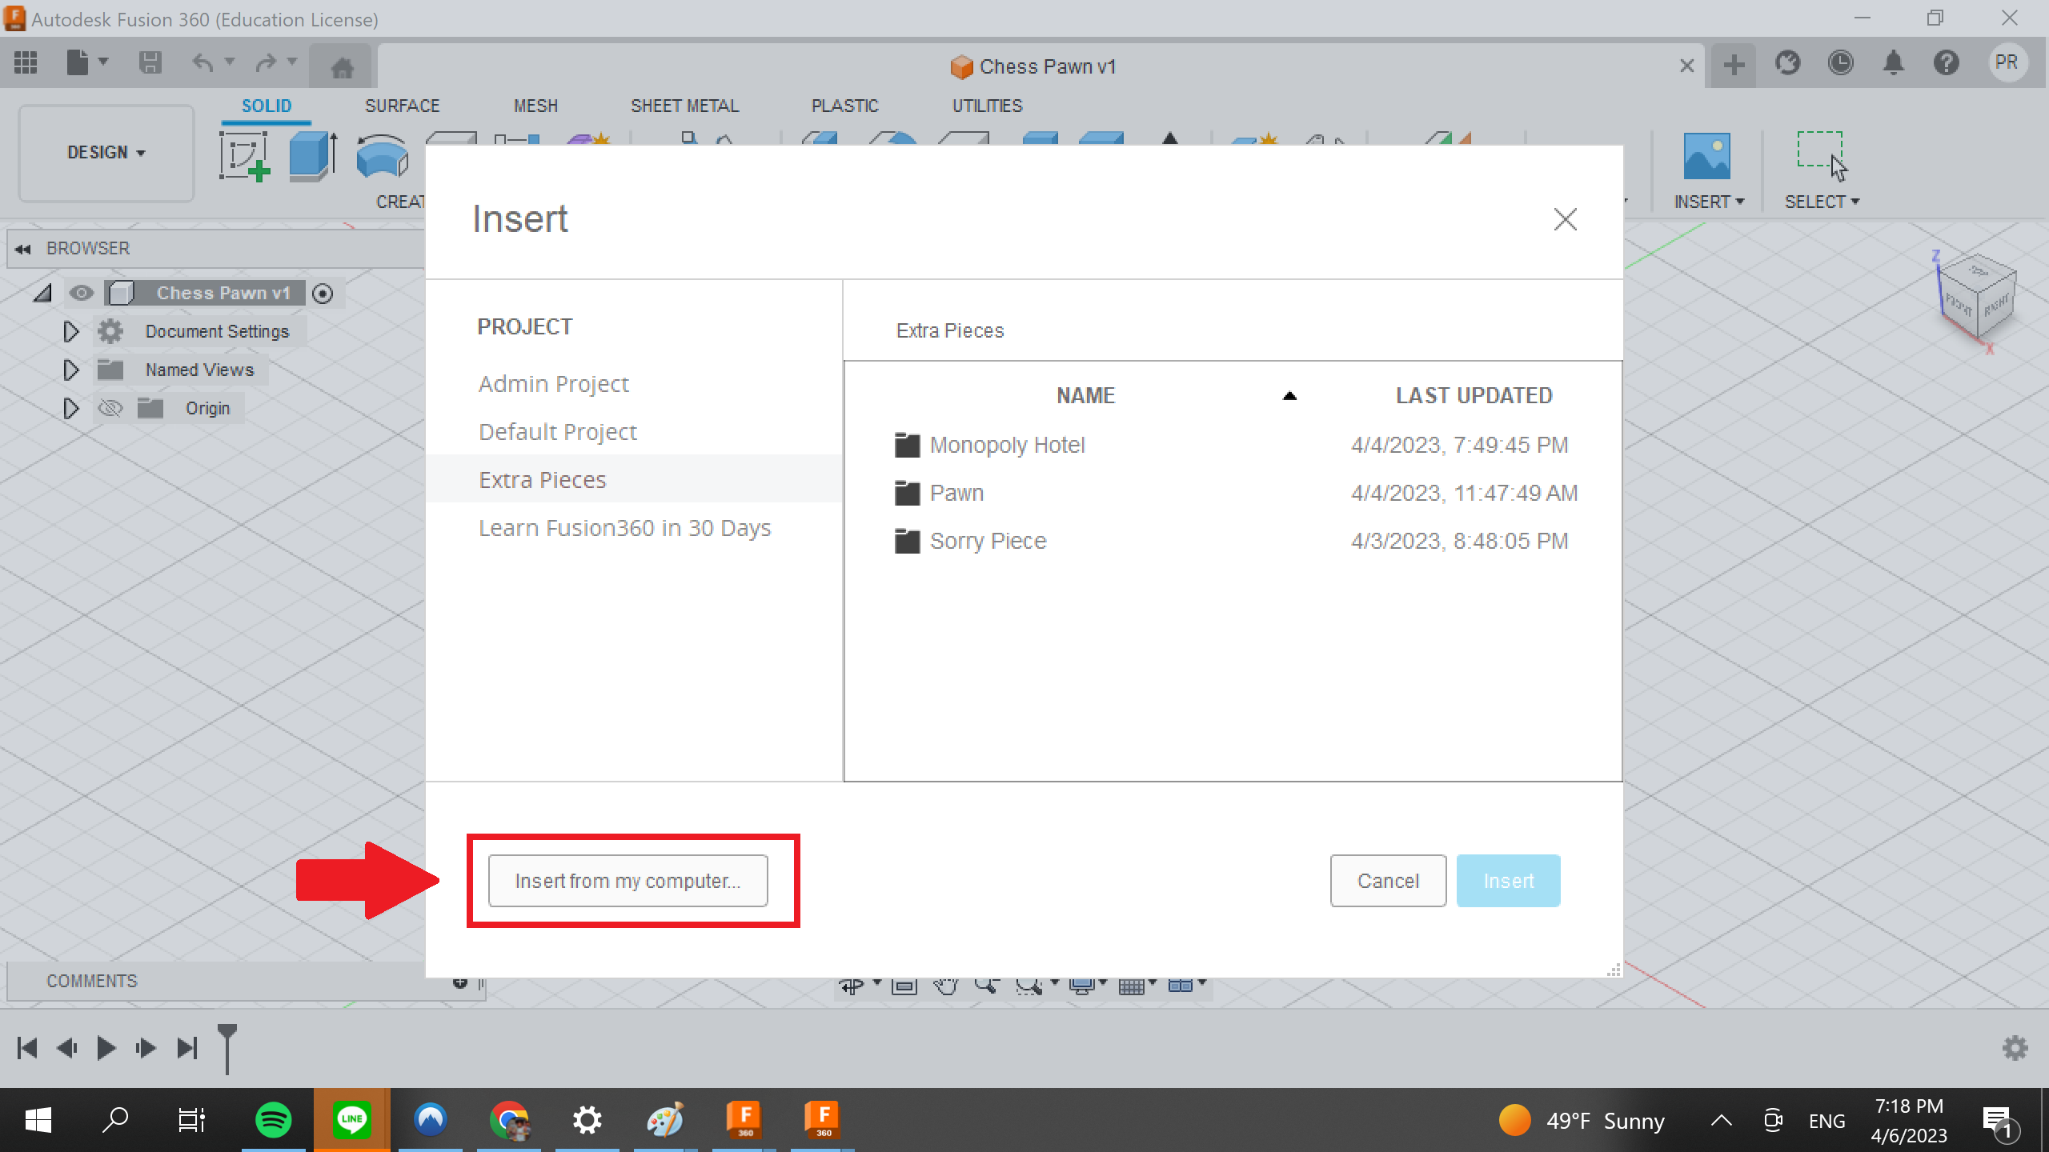Open the File menu dropdown arrow
Viewport: 2049px width, 1152px height.
point(103,62)
